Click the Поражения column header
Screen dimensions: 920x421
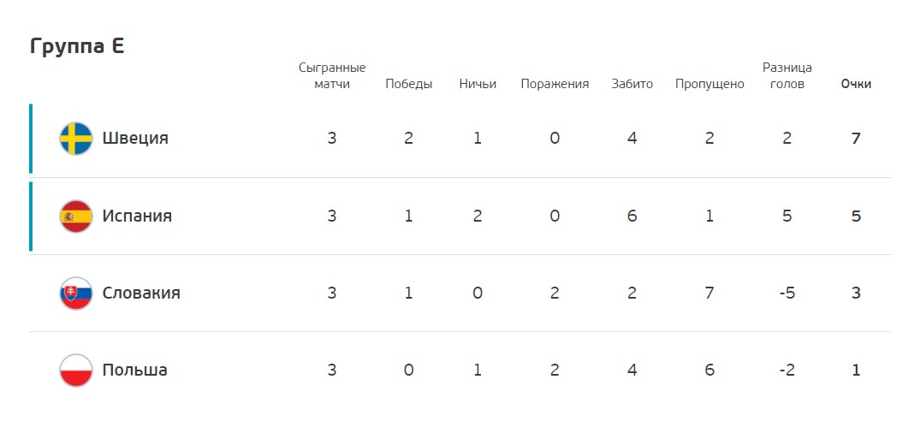[x=555, y=85]
